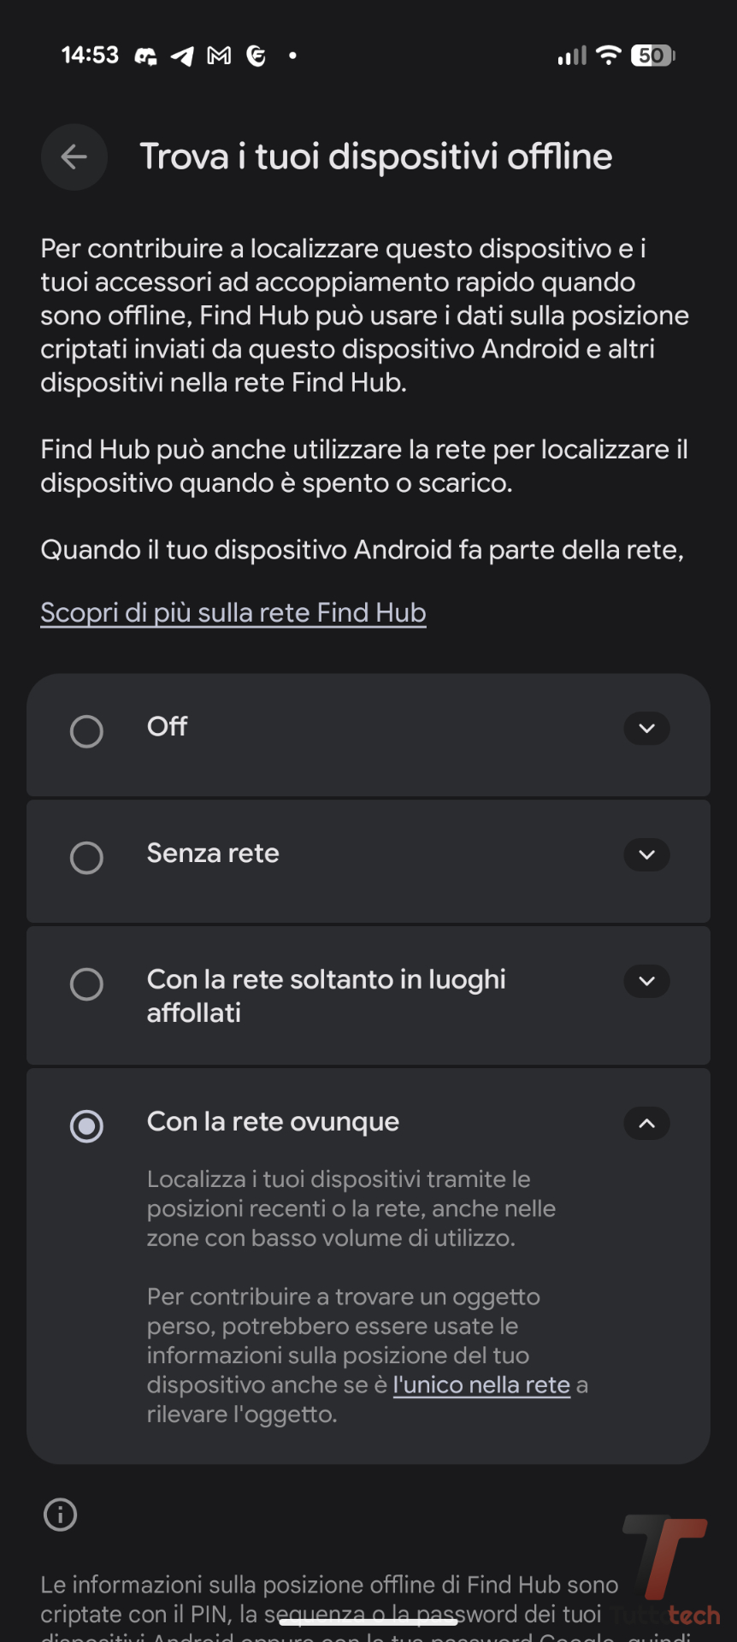Open Scopri di più sulla rete Find Hub
Viewport: 737px width, 1642px height.
coord(233,613)
